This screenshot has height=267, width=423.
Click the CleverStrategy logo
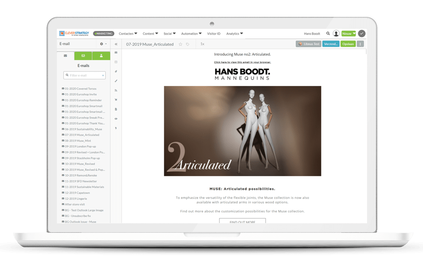pyautogui.click(x=74, y=33)
